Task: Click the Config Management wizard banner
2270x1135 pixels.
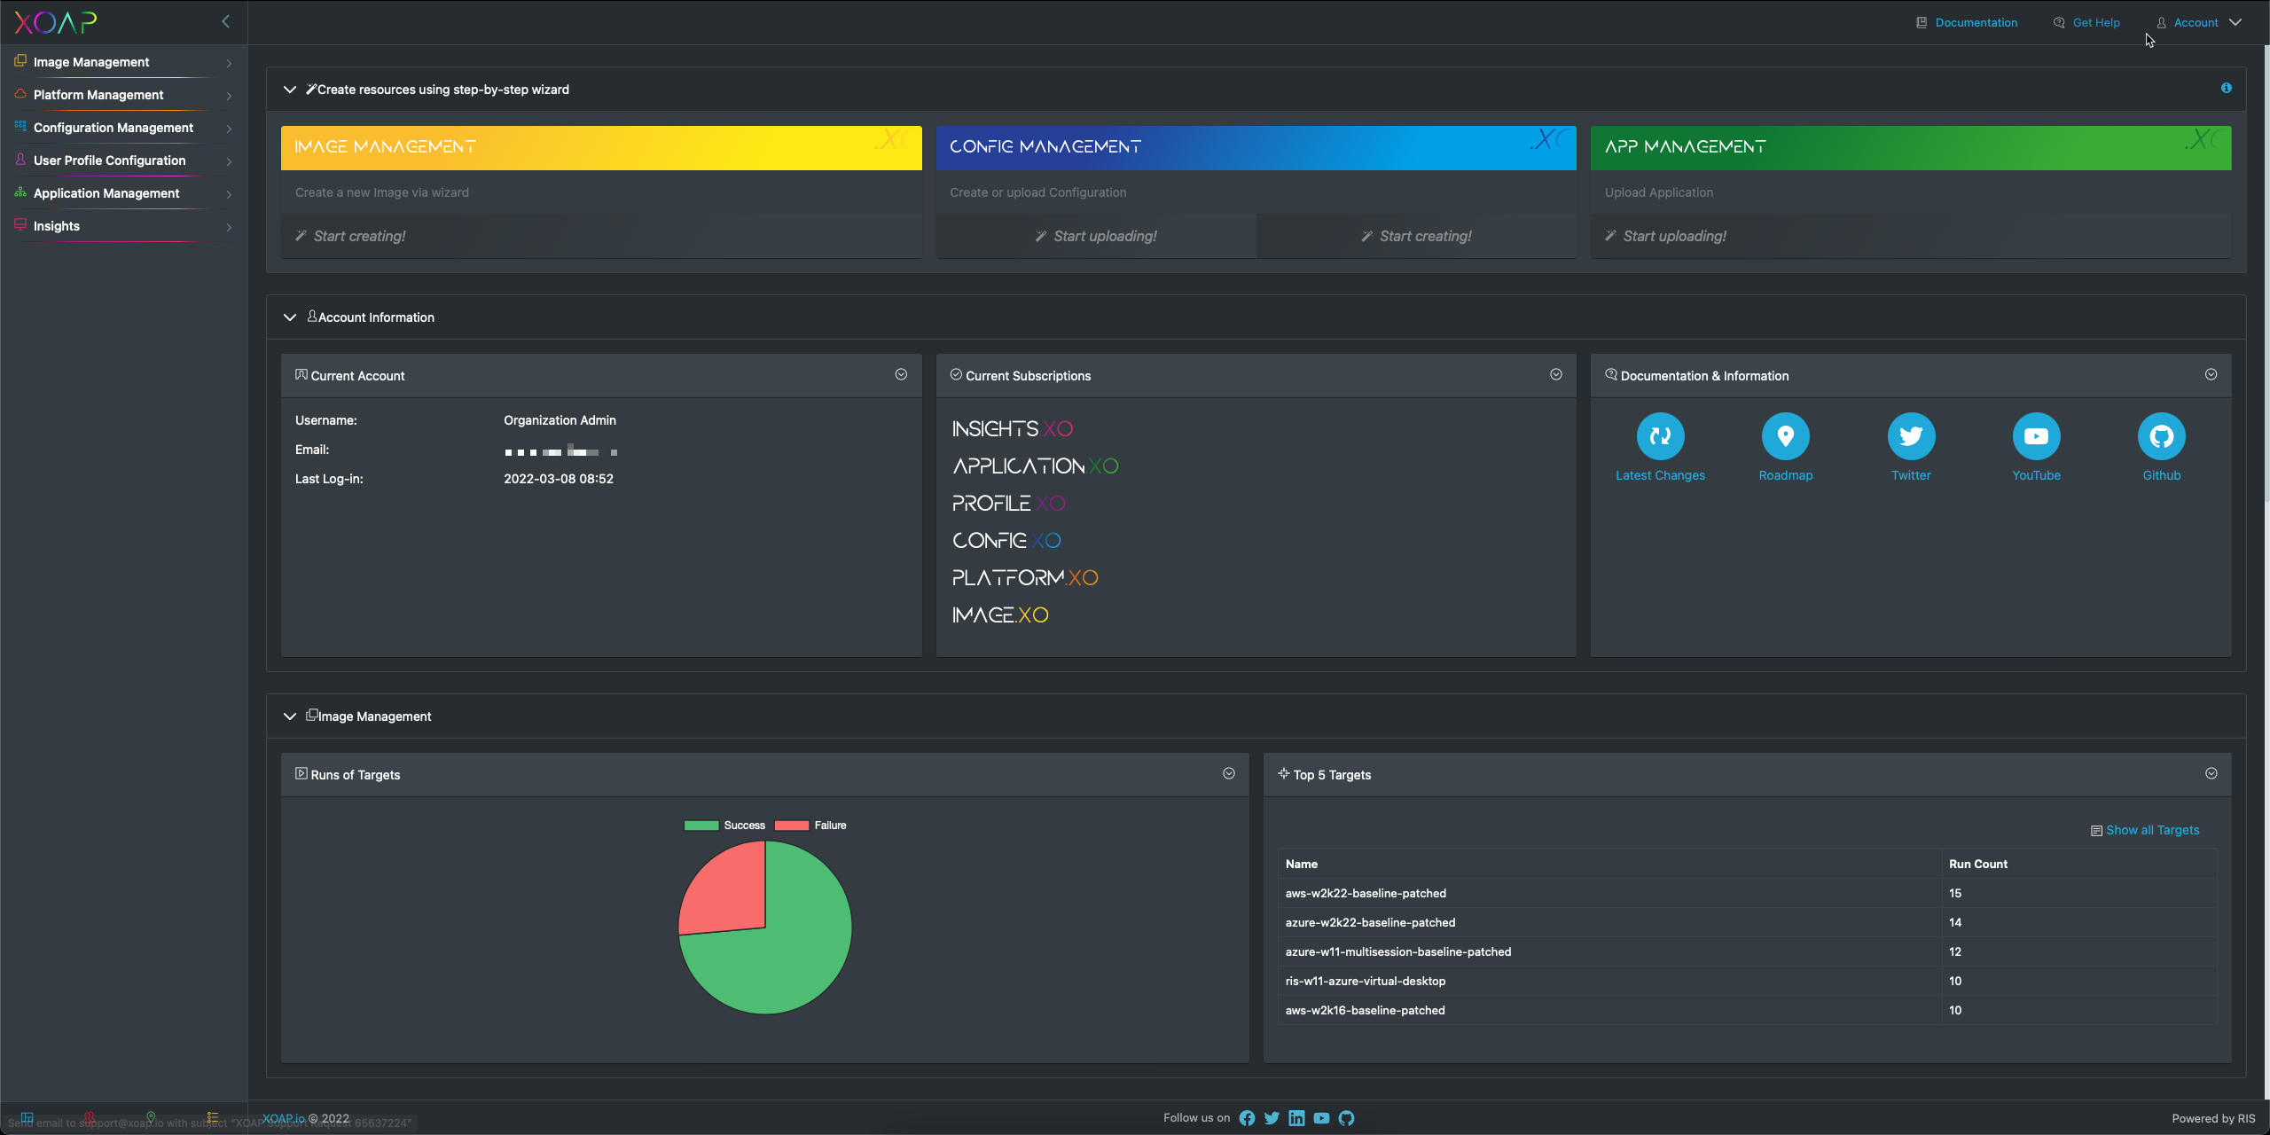Action: 1256,147
